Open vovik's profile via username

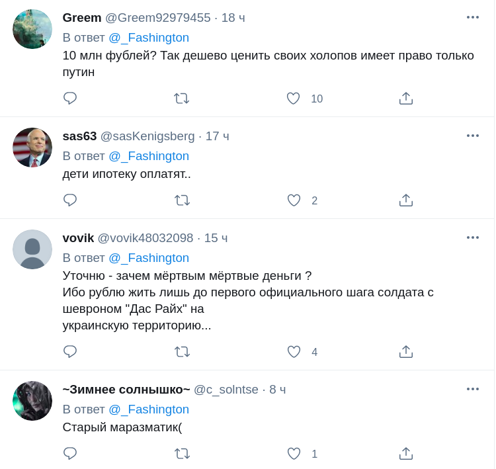pos(78,238)
